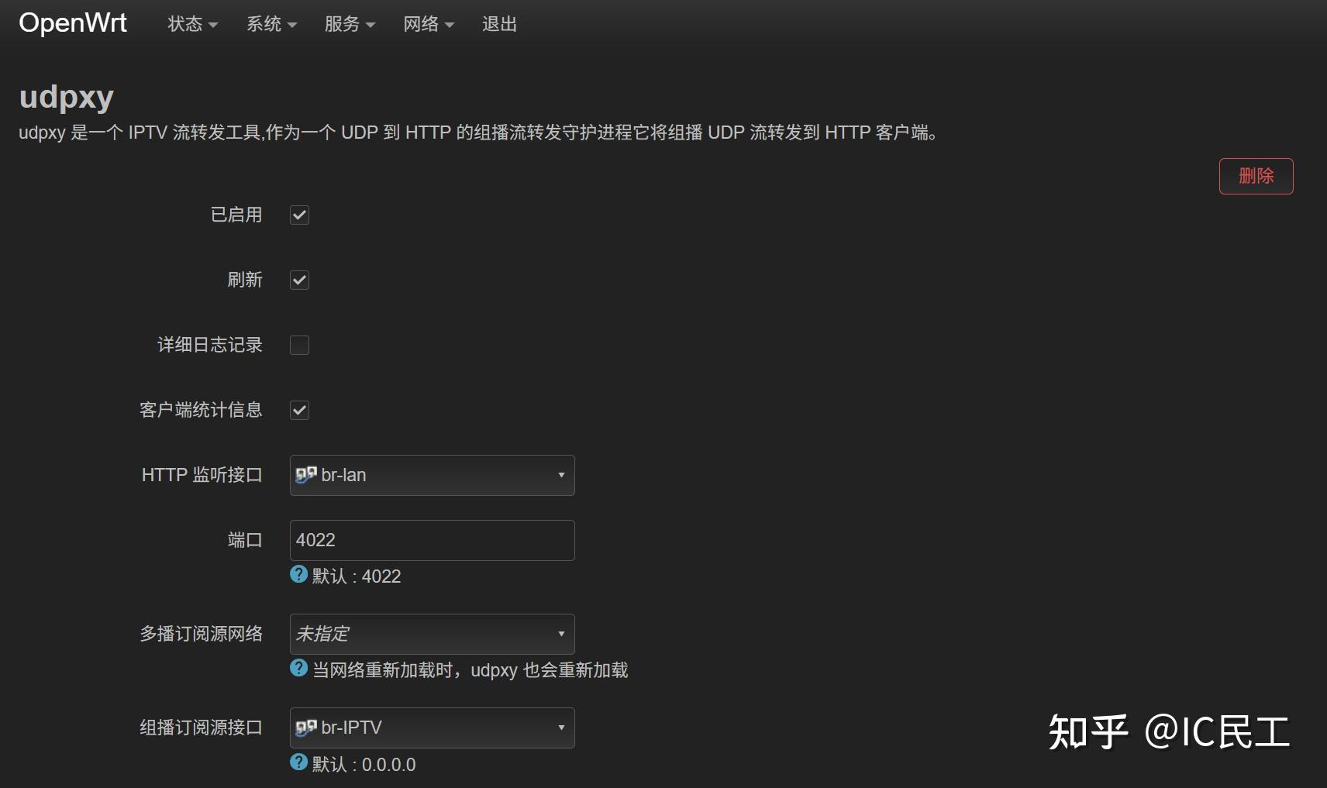The height and width of the screenshot is (788, 1327).
Task: Click the dropdown arrow on the br-lan selector
Action: 561,474
